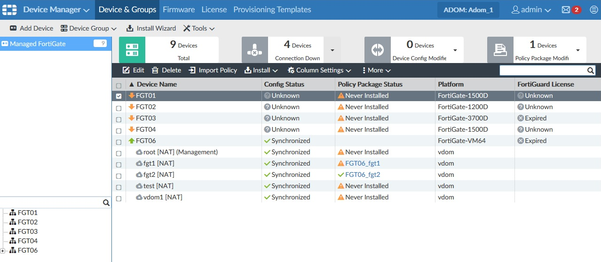The height and width of the screenshot is (262, 601).
Task: Open the Column Settings dropdown
Action: coord(319,71)
